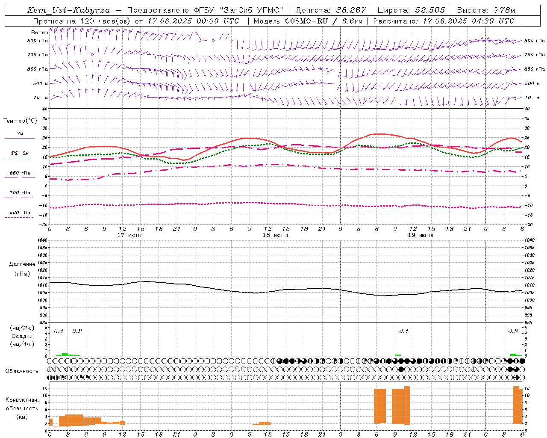
Task: Click the provider text ФГБУ "ЗапСиб УГМС"
Action: pos(238,10)
